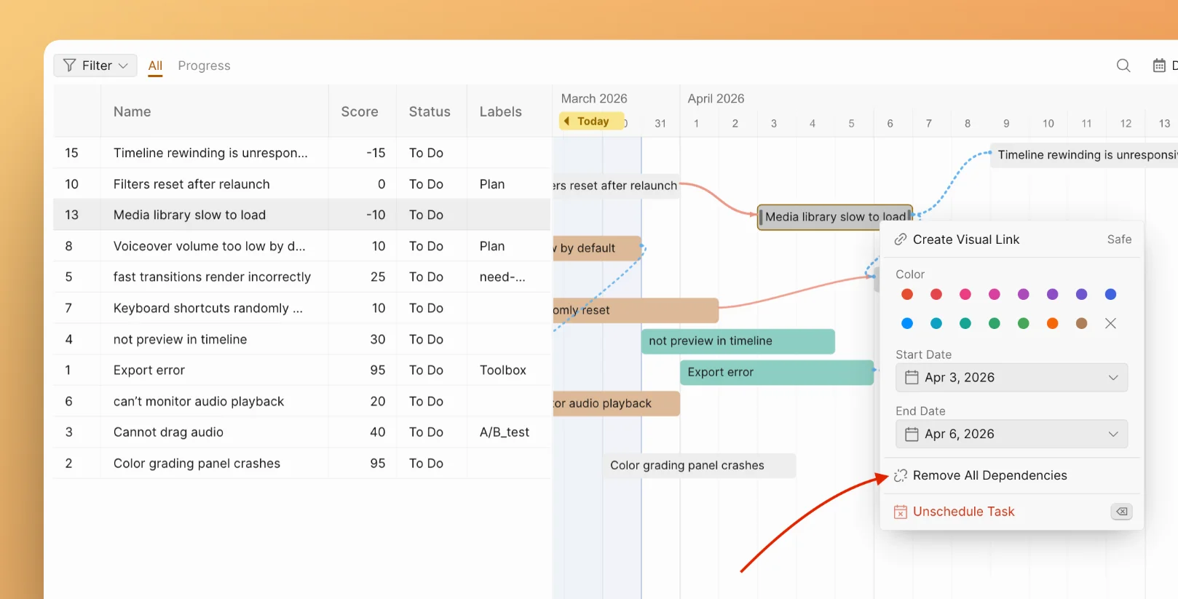This screenshot has height=599, width=1178.
Task: Click Unschedule Task
Action: (x=963, y=512)
